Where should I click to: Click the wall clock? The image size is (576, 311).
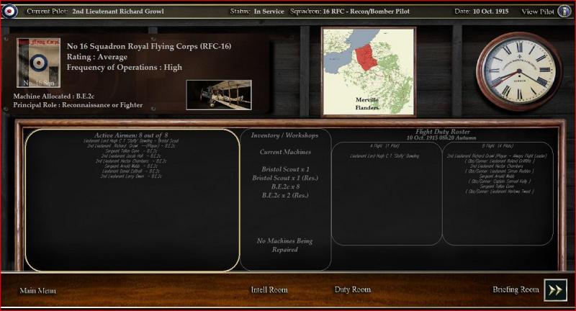(518, 71)
